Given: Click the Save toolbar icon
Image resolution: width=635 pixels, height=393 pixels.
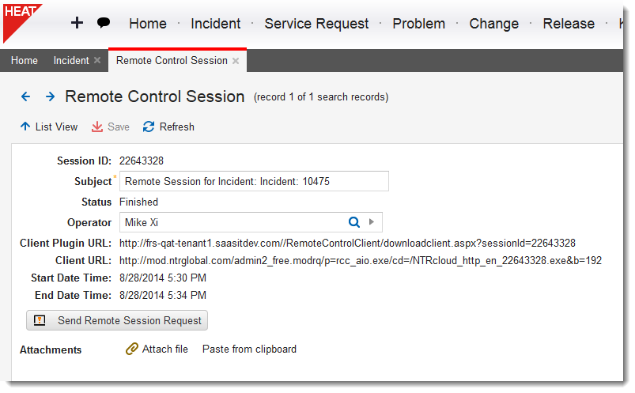Looking at the screenshot, I should (97, 127).
